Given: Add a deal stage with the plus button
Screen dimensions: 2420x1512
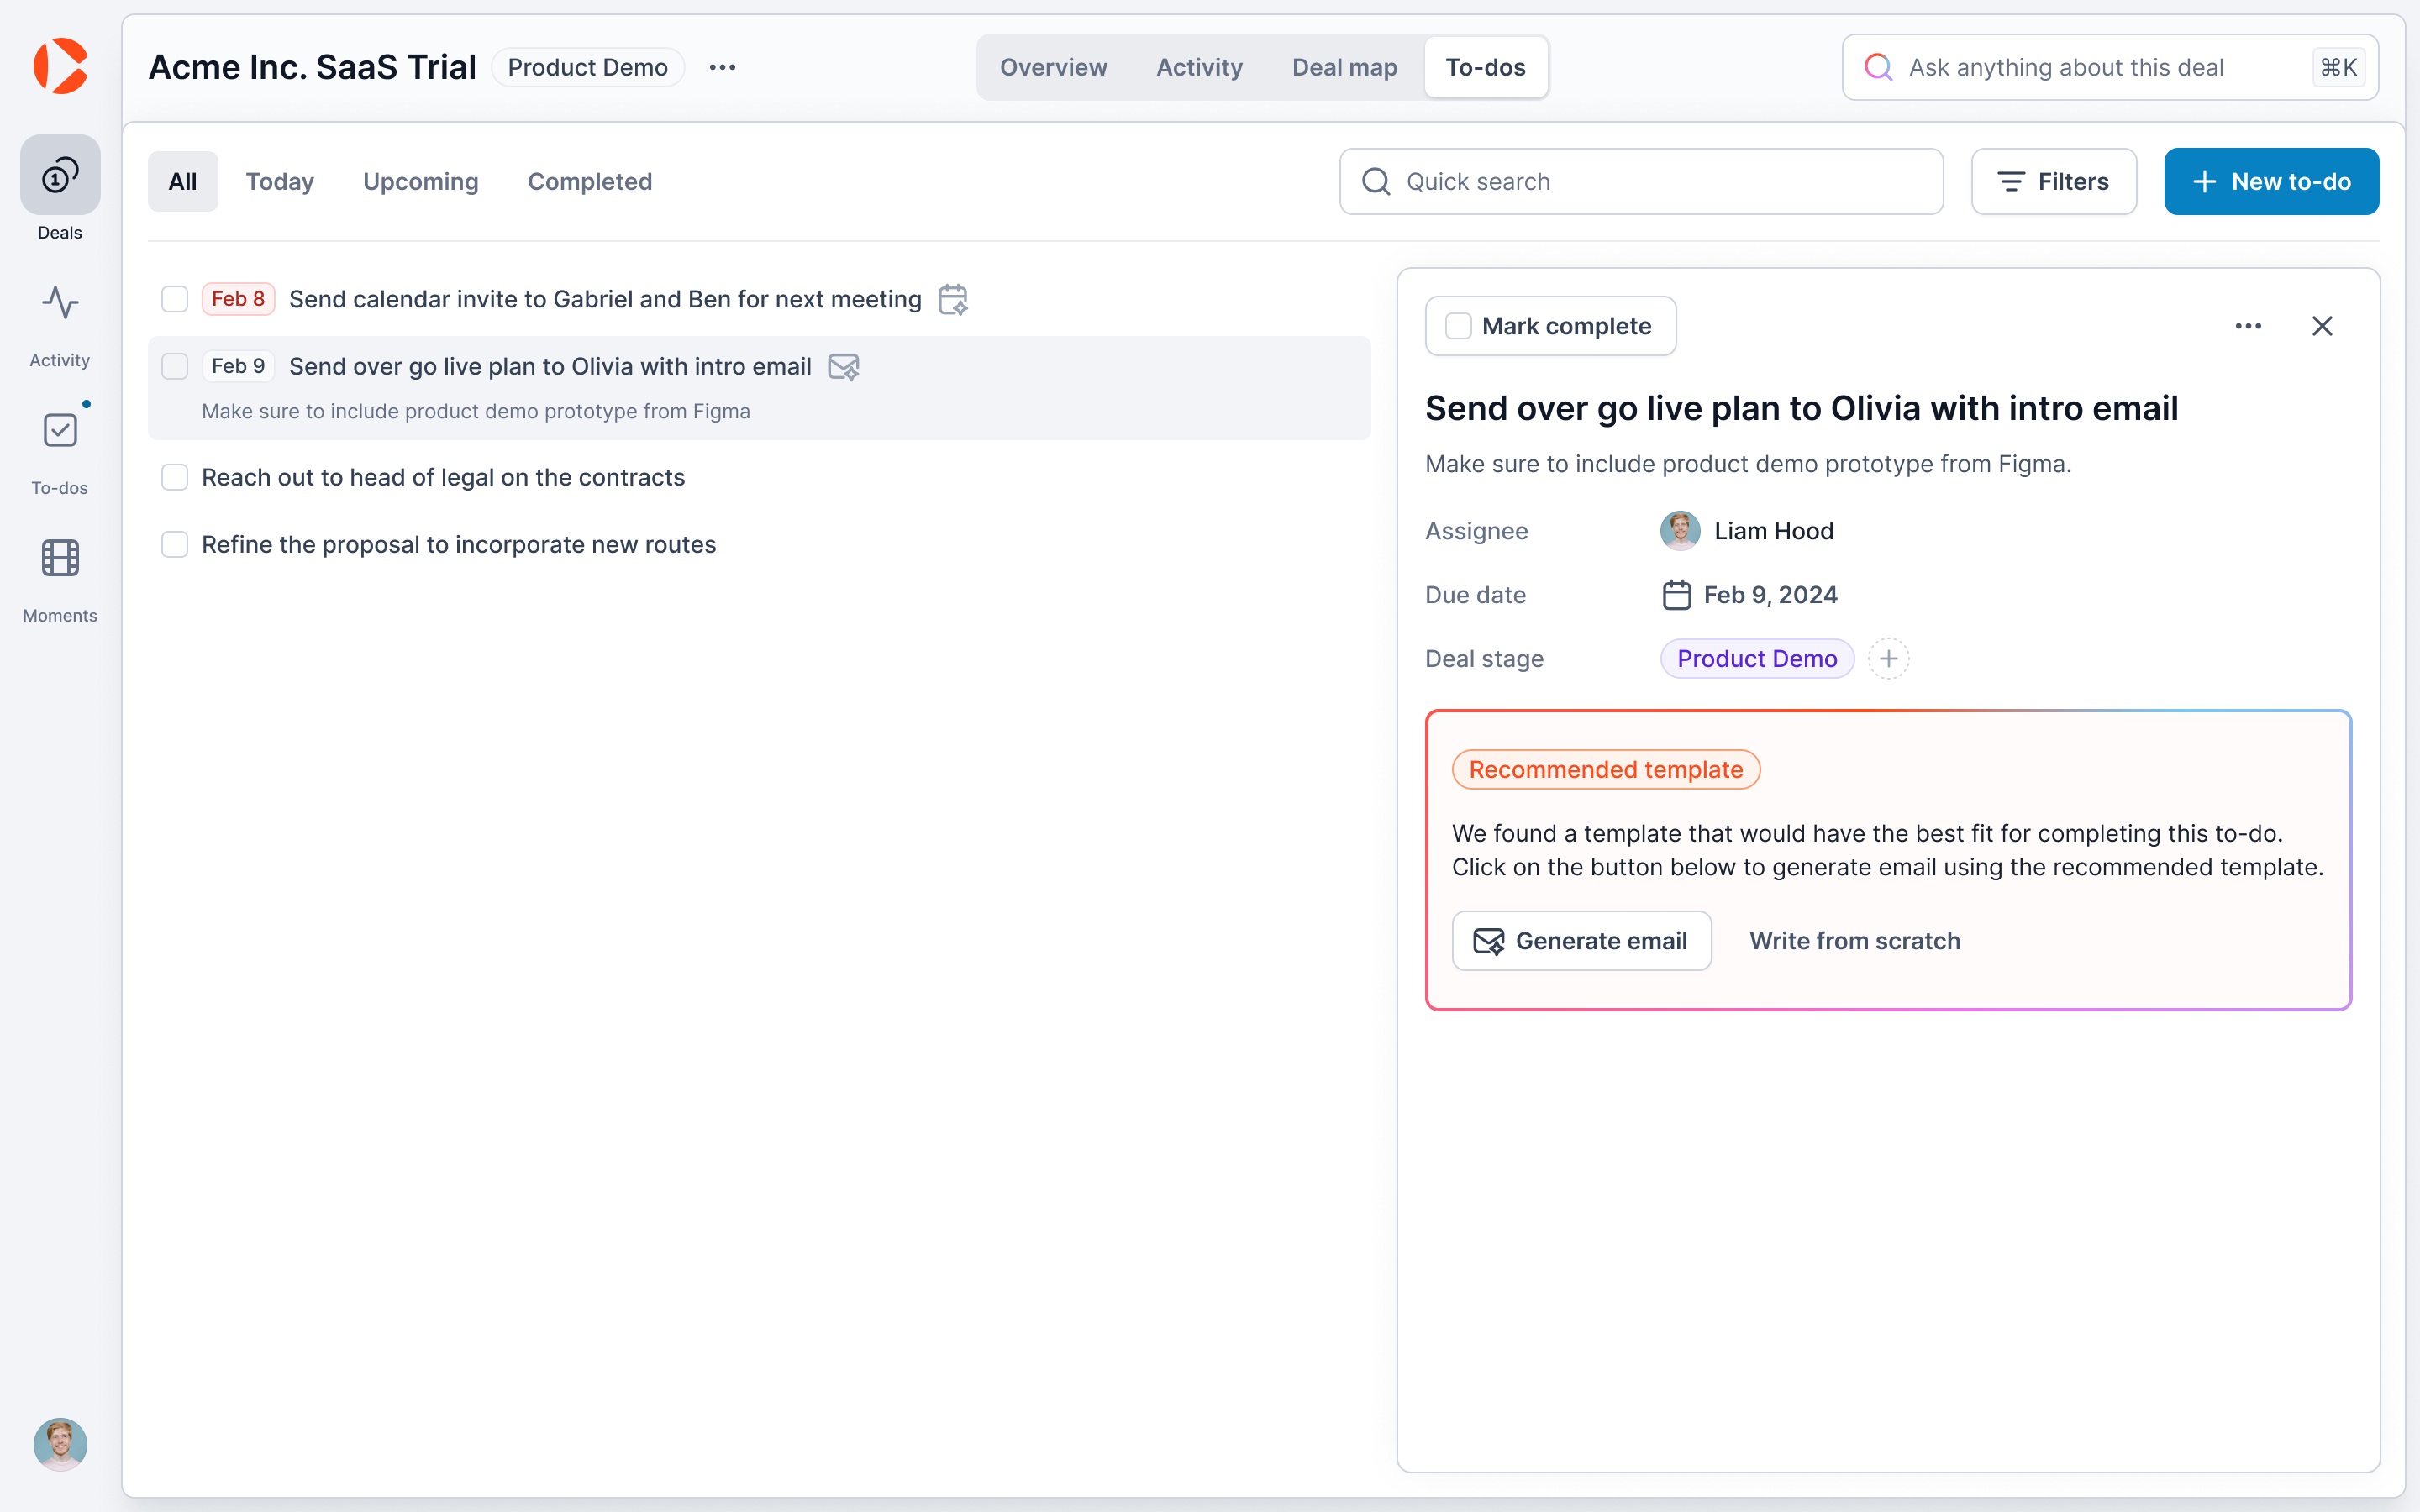Looking at the screenshot, I should (x=1888, y=658).
